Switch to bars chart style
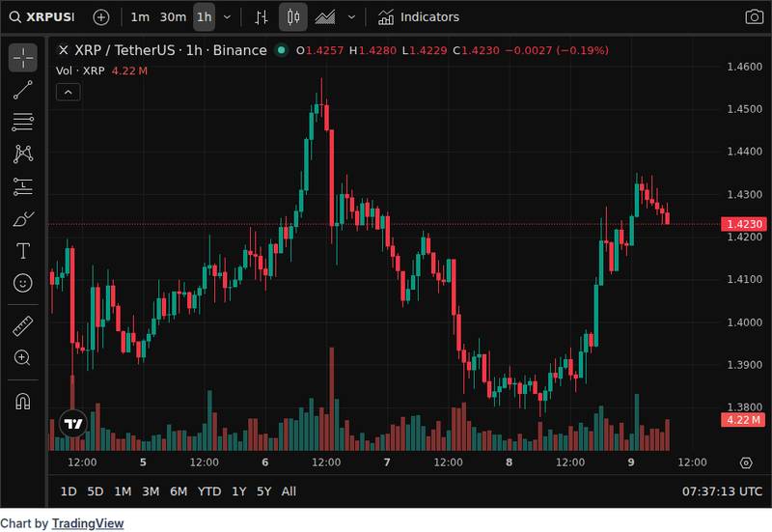This screenshot has width=772, height=532. click(x=262, y=17)
